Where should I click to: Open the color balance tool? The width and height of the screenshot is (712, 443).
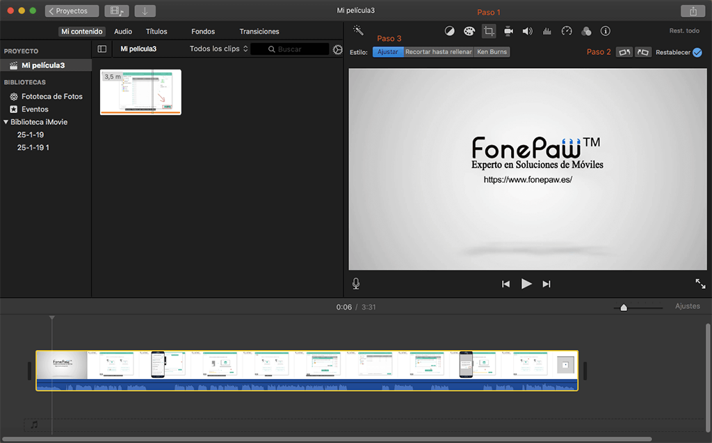coord(449,31)
